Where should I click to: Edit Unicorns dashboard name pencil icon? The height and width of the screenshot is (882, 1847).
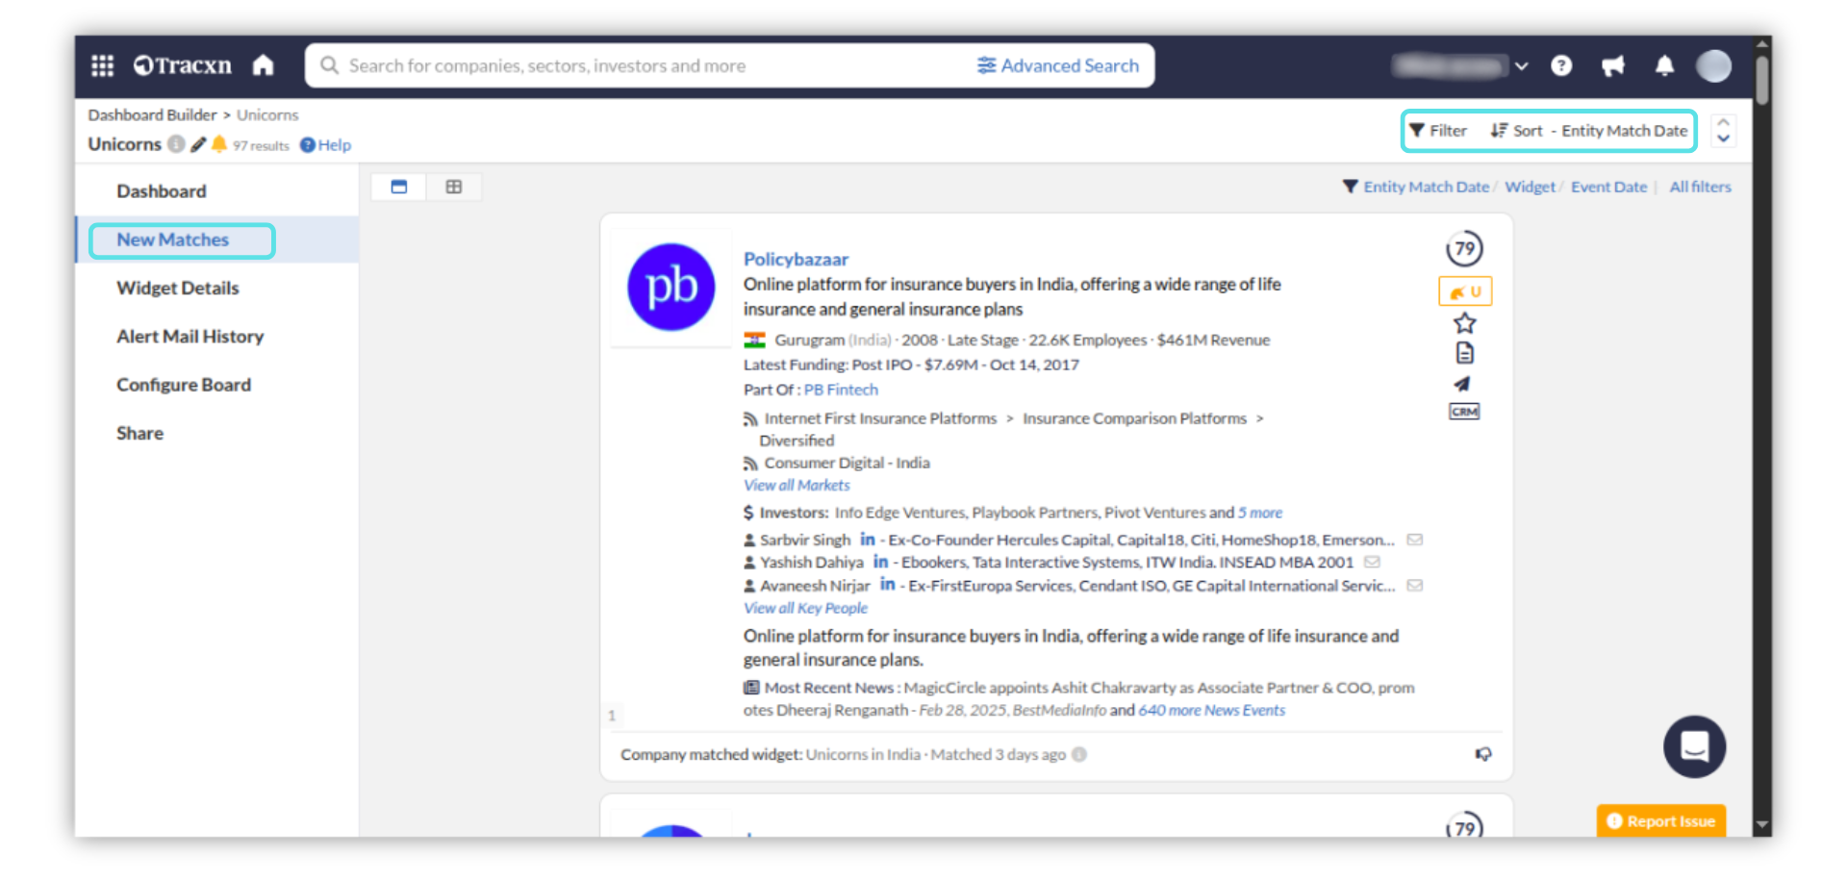coord(198,144)
